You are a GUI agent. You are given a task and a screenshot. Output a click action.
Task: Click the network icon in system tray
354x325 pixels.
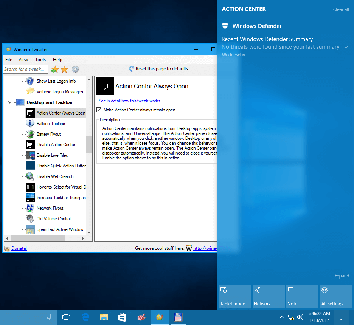pyautogui.click(x=291, y=317)
